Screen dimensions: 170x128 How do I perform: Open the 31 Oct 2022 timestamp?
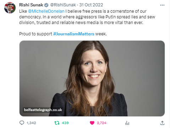click(91, 5)
